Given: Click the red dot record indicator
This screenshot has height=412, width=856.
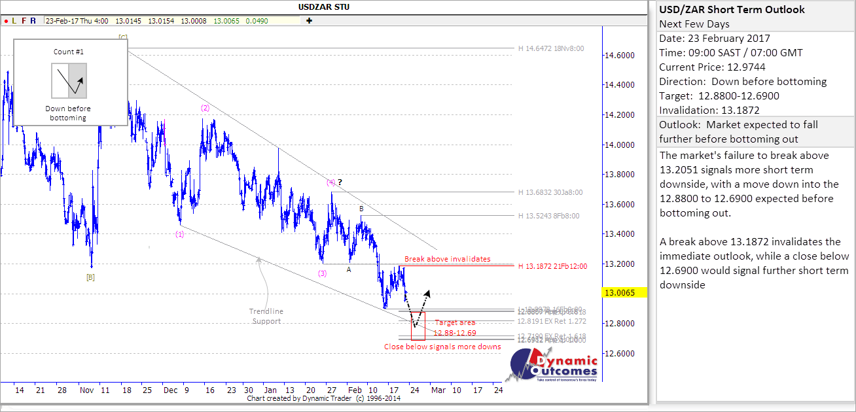Looking at the screenshot, I should tap(5, 21).
